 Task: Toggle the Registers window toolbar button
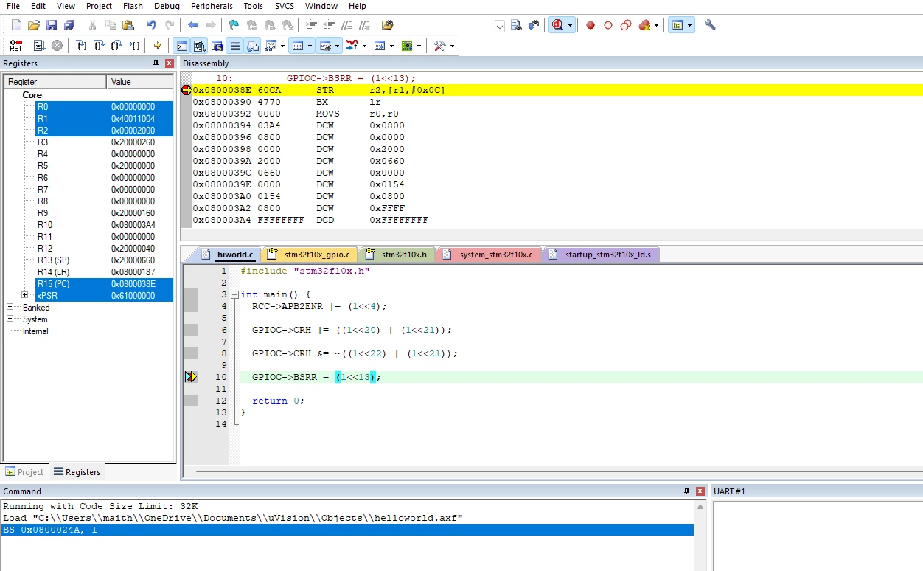click(234, 46)
